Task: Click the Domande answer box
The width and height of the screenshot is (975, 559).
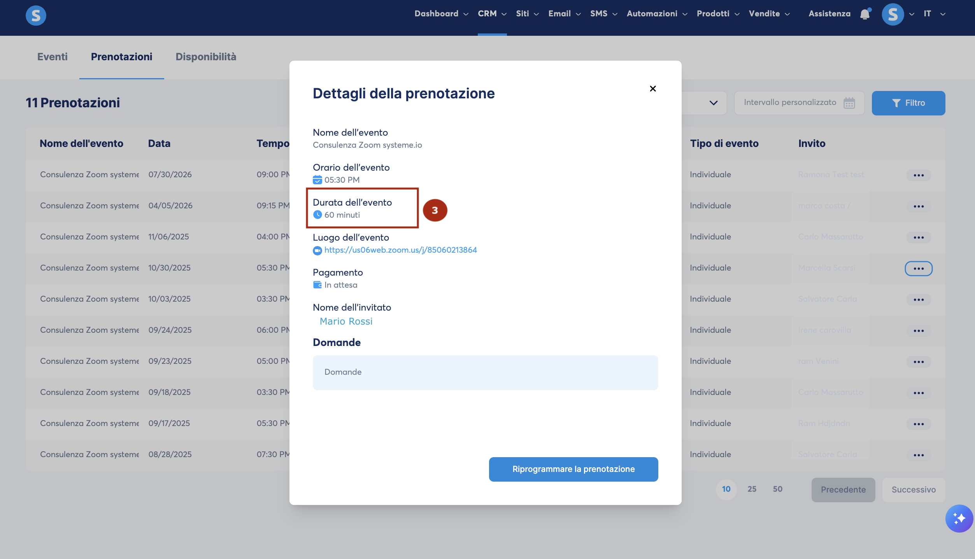Action: tap(485, 372)
